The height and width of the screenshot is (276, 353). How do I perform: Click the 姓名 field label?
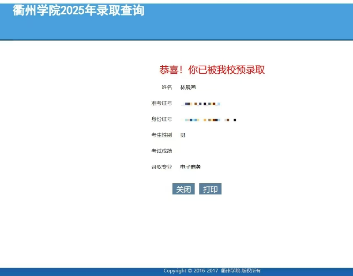(x=167, y=87)
